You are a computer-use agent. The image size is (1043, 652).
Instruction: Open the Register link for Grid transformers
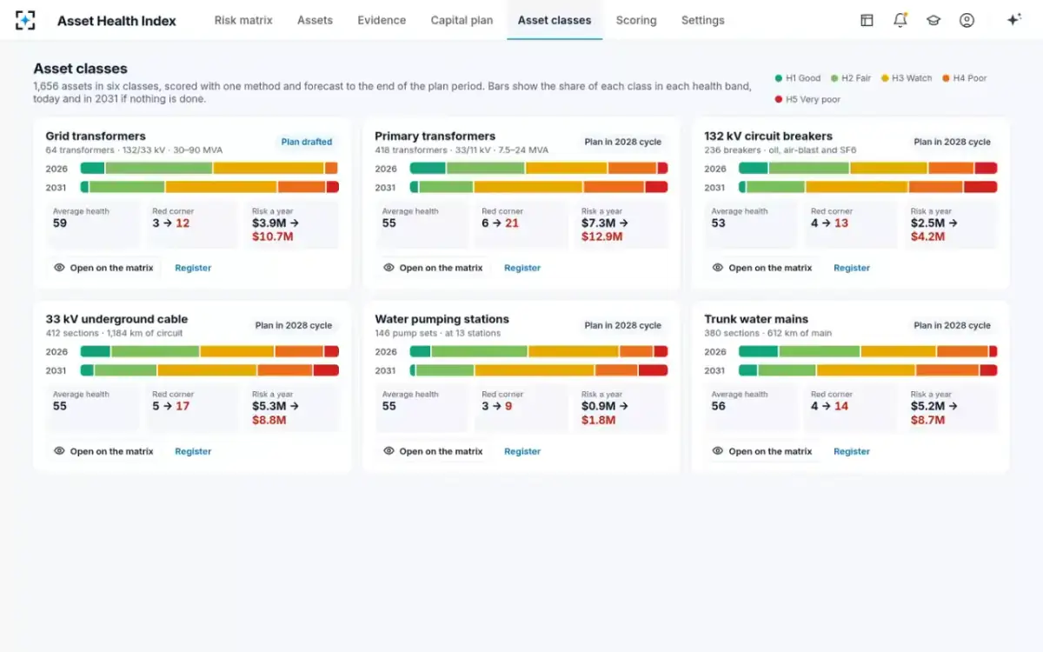[x=193, y=268]
